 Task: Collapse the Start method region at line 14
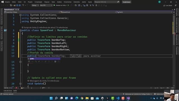click(x=20, y=62)
